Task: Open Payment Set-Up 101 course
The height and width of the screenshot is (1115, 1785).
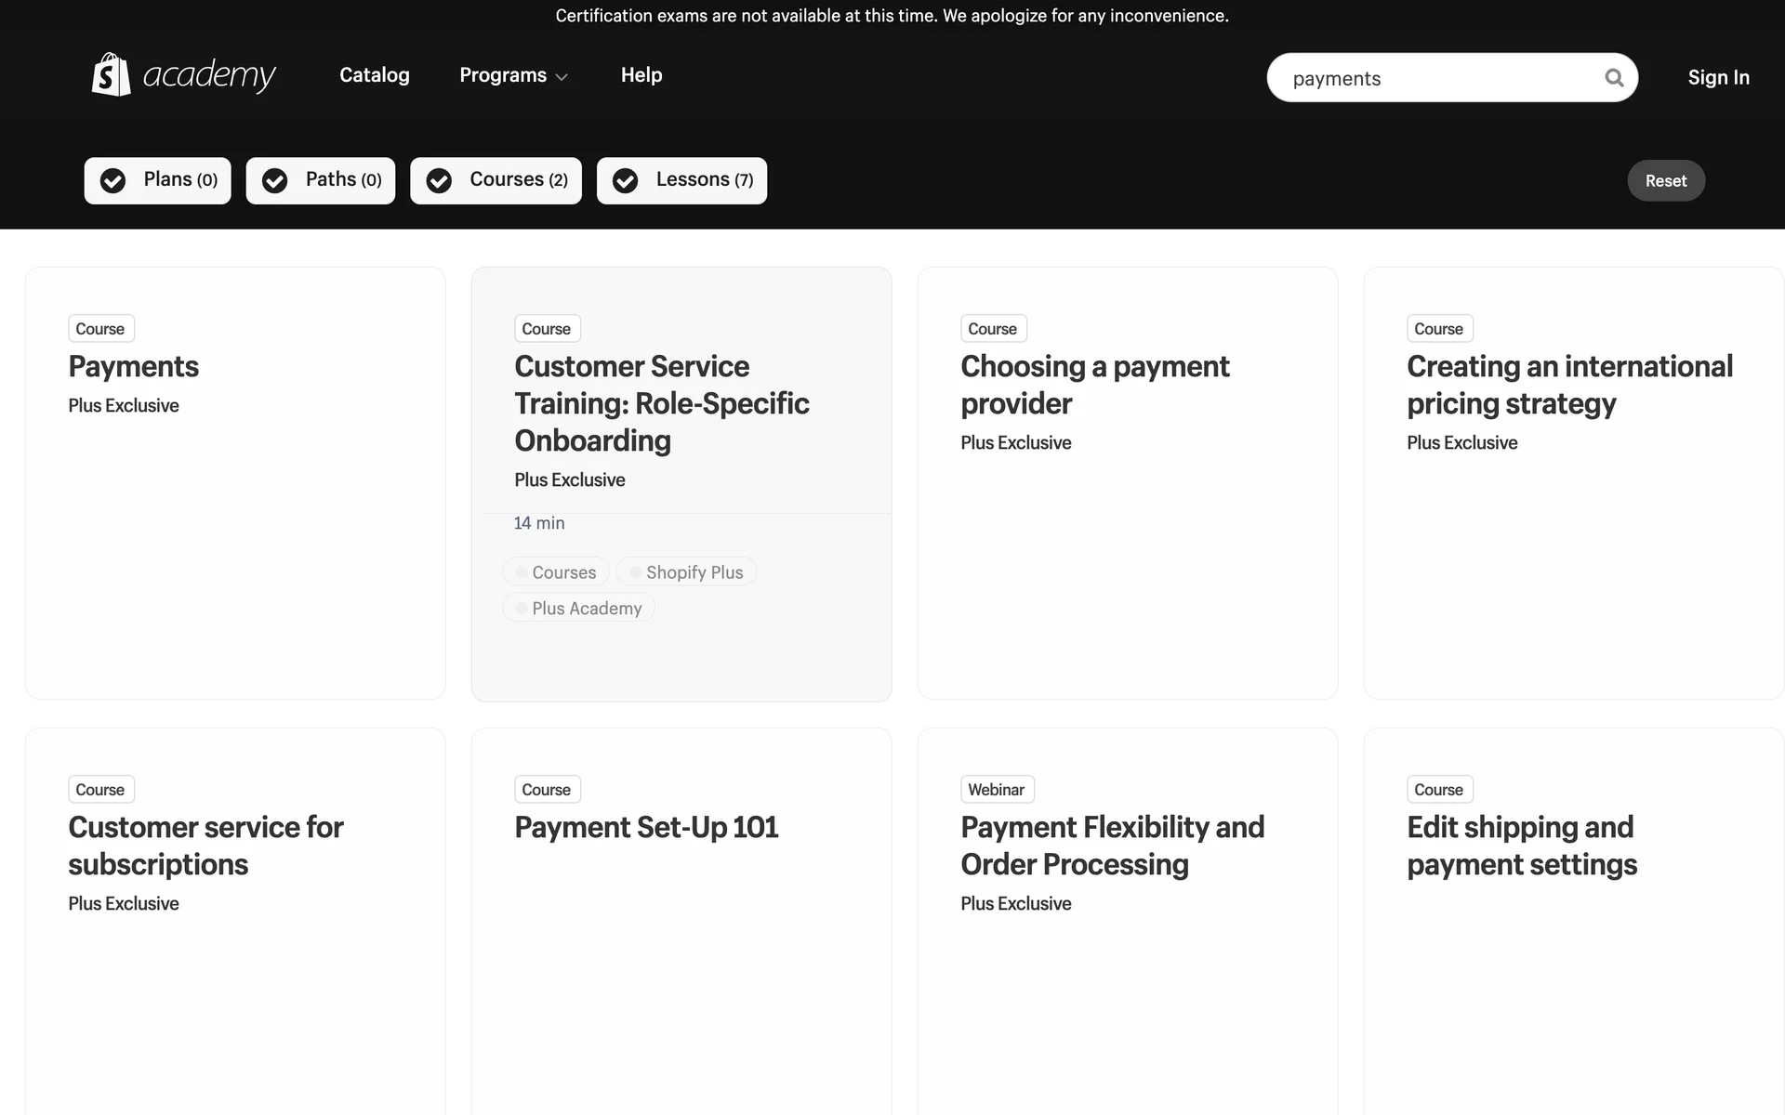Action: (x=646, y=827)
